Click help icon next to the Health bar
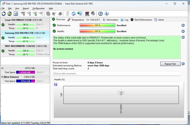190x125 pixels. click(183, 31)
